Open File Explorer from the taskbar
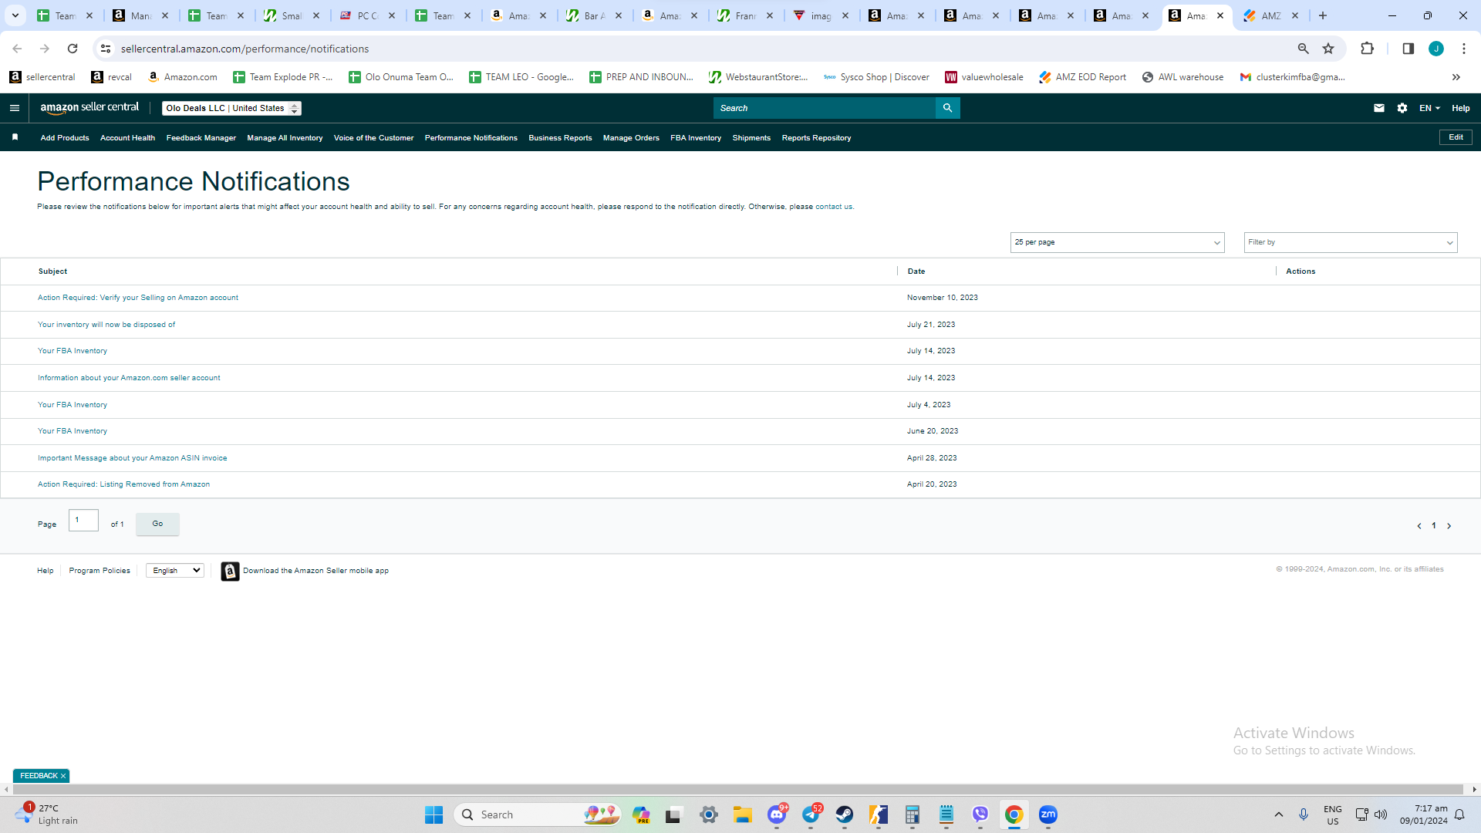 (x=743, y=814)
